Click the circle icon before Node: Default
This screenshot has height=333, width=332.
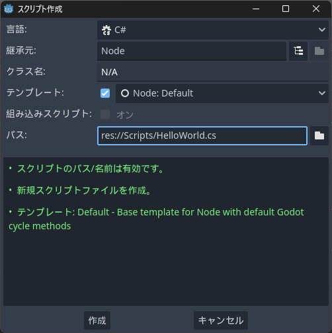[x=125, y=93]
